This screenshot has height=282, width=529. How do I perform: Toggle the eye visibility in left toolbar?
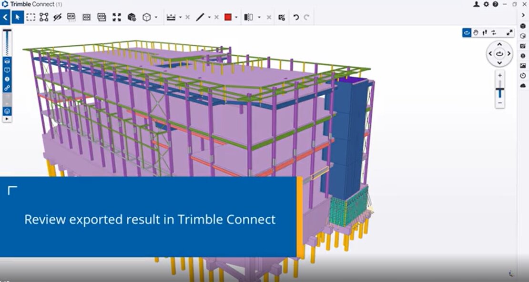(7, 61)
